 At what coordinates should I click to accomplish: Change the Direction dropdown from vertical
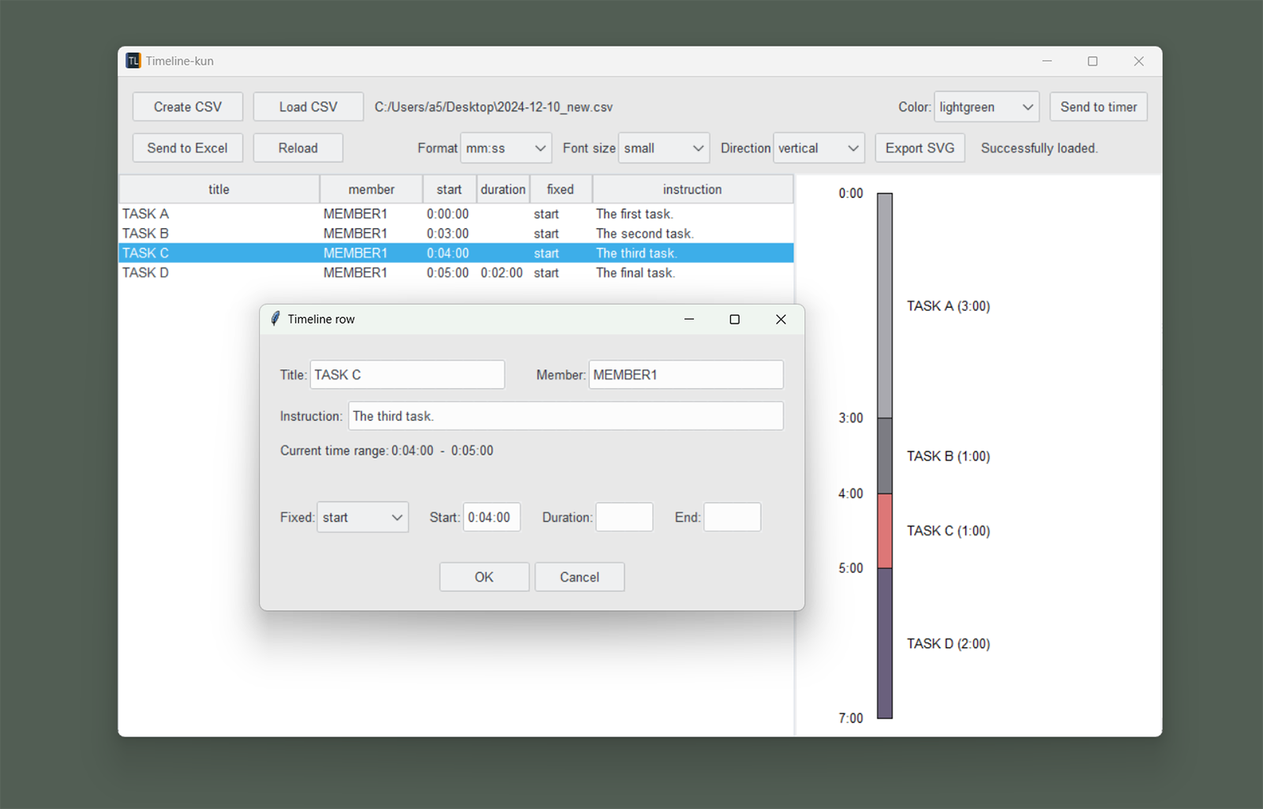[818, 148]
